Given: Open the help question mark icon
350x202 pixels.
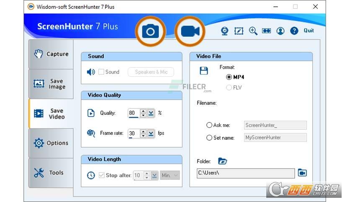Looking at the screenshot, I should click(294, 31).
